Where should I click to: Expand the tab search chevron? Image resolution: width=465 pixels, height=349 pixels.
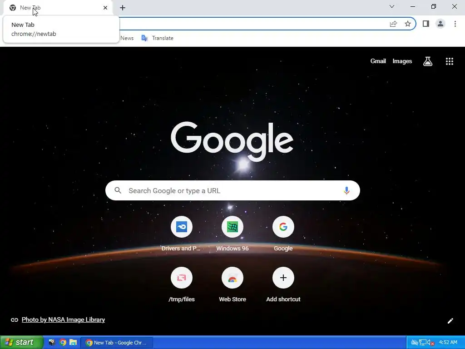(x=392, y=6)
